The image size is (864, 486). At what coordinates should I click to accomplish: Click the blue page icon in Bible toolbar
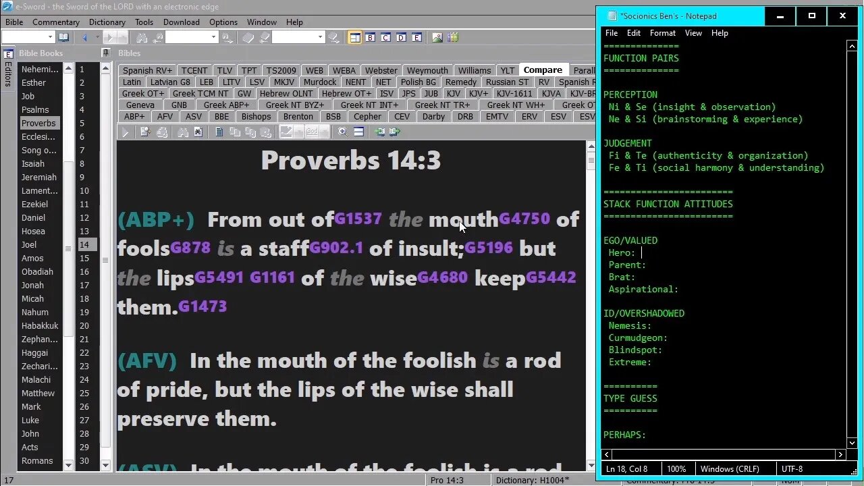(219, 132)
